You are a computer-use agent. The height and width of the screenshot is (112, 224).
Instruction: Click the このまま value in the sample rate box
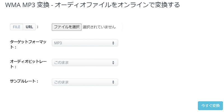tap(61, 82)
